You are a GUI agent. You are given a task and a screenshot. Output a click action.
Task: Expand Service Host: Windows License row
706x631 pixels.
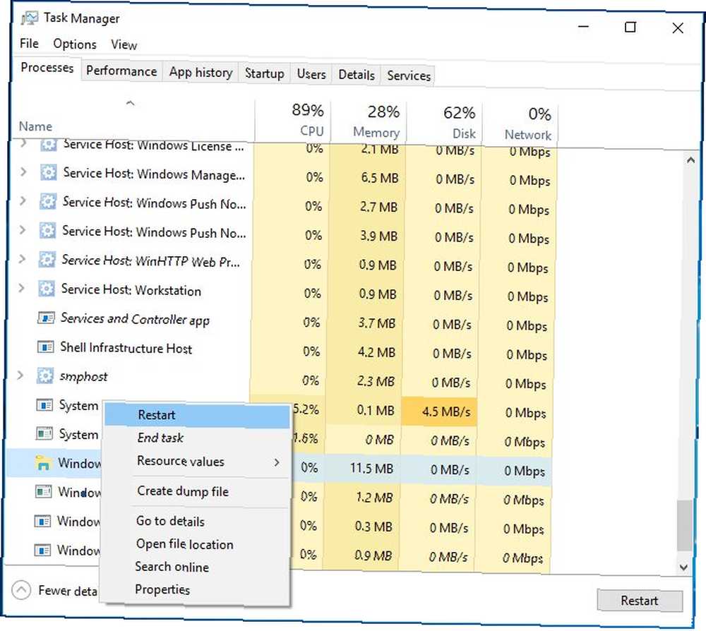[x=24, y=143]
